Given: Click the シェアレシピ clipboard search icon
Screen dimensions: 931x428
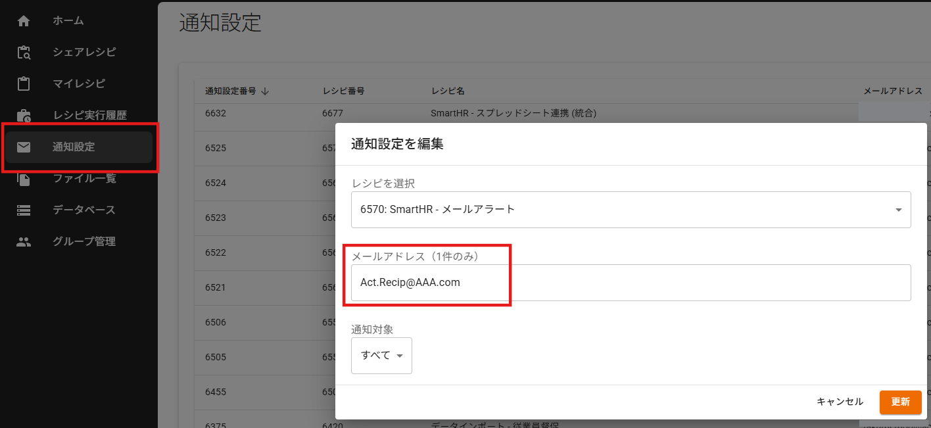Looking at the screenshot, I should coord(24,52).
